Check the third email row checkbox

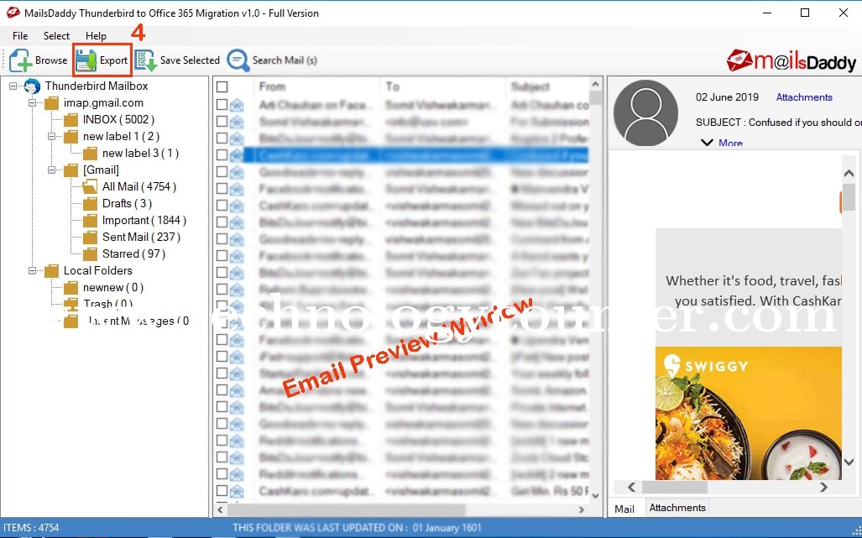tap(222, 138)
